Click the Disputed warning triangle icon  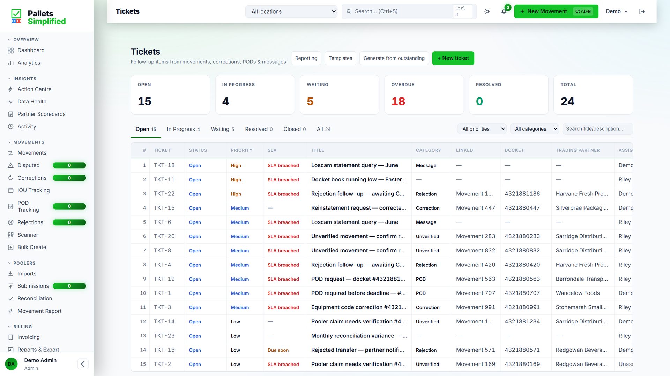tap(10, 165)
